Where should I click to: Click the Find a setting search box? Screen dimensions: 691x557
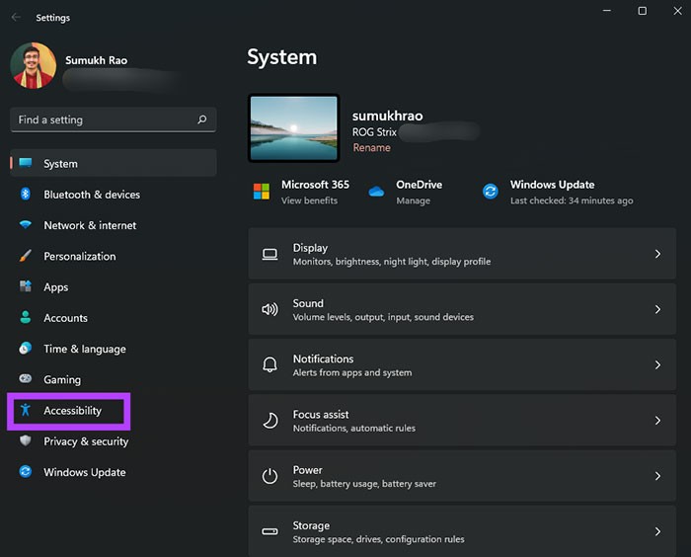click(104, 119)
